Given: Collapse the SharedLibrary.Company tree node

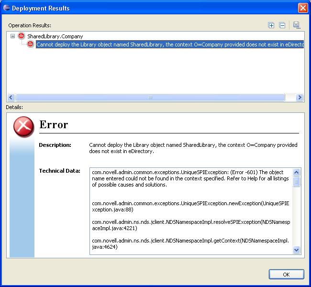Looking at the screenshot, I should click(x=13, y=36).
